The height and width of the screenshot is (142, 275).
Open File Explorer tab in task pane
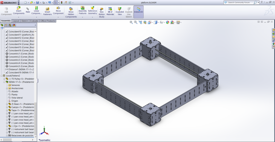pos(273,37)
